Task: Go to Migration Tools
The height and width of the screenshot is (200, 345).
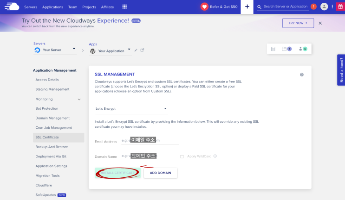Action: 47,175
